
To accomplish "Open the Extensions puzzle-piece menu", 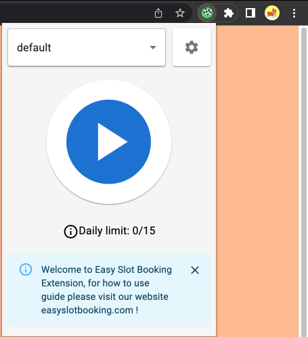I will click(228, 13).
